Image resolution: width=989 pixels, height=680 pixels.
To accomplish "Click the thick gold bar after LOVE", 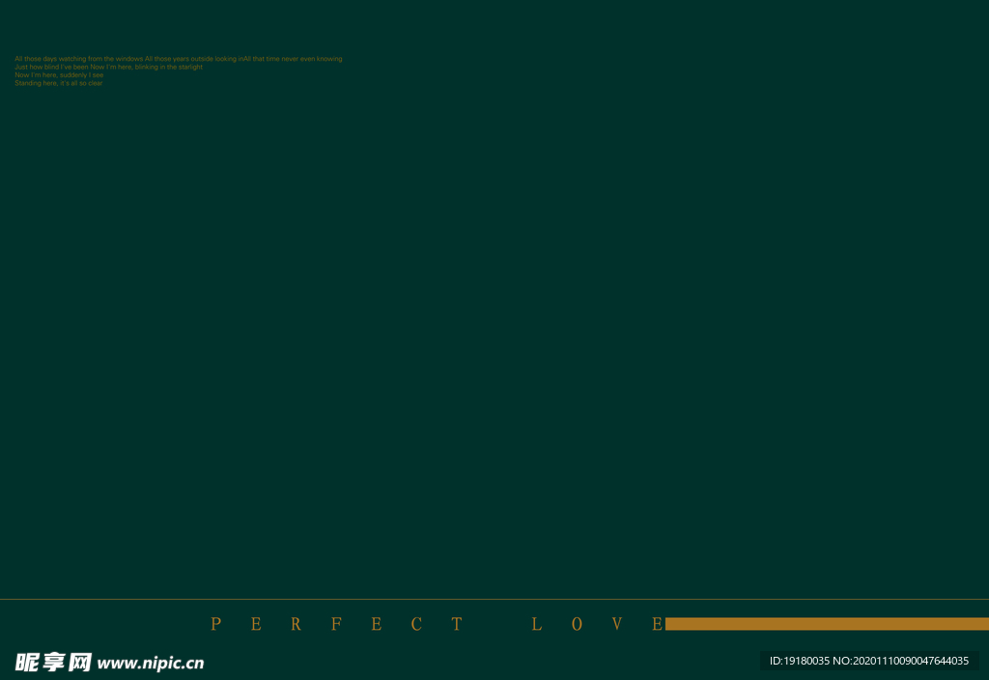I will 827,624.
